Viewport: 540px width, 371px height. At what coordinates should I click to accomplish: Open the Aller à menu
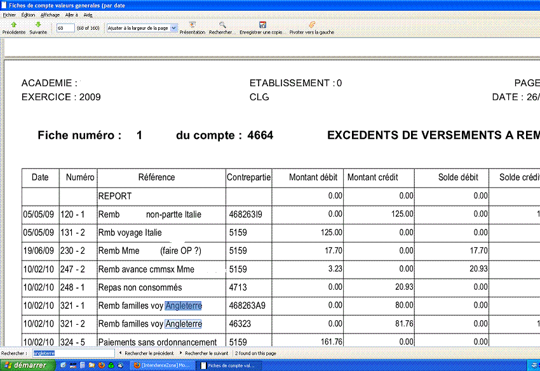pos(72,15)
